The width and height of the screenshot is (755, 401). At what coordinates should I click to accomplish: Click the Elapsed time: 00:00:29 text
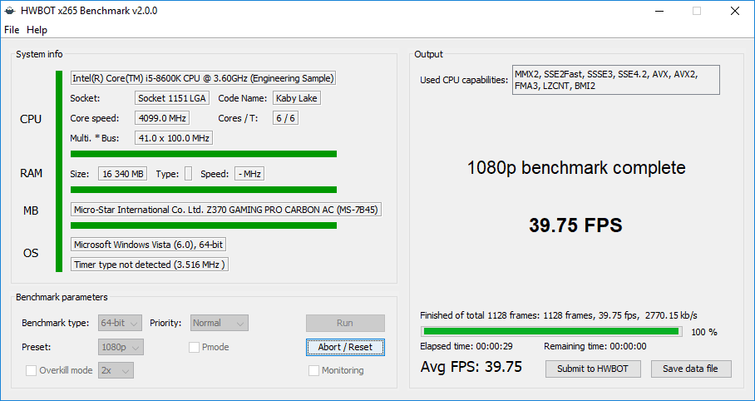coord(466,346)
